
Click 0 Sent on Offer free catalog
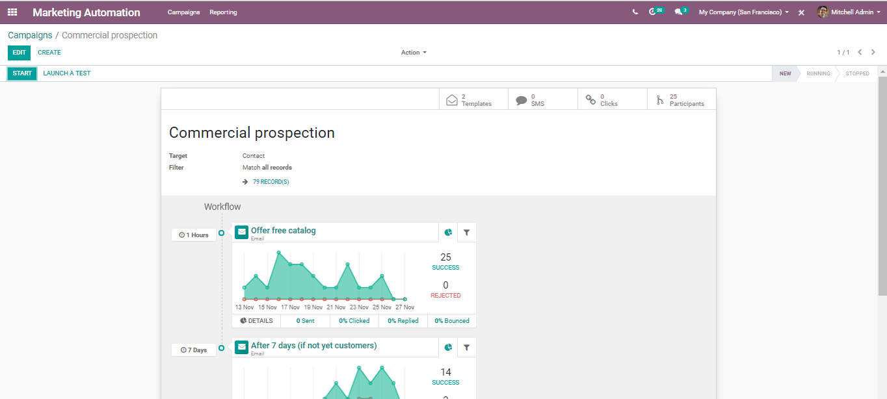pyautogui.click(x=306, y=321)
